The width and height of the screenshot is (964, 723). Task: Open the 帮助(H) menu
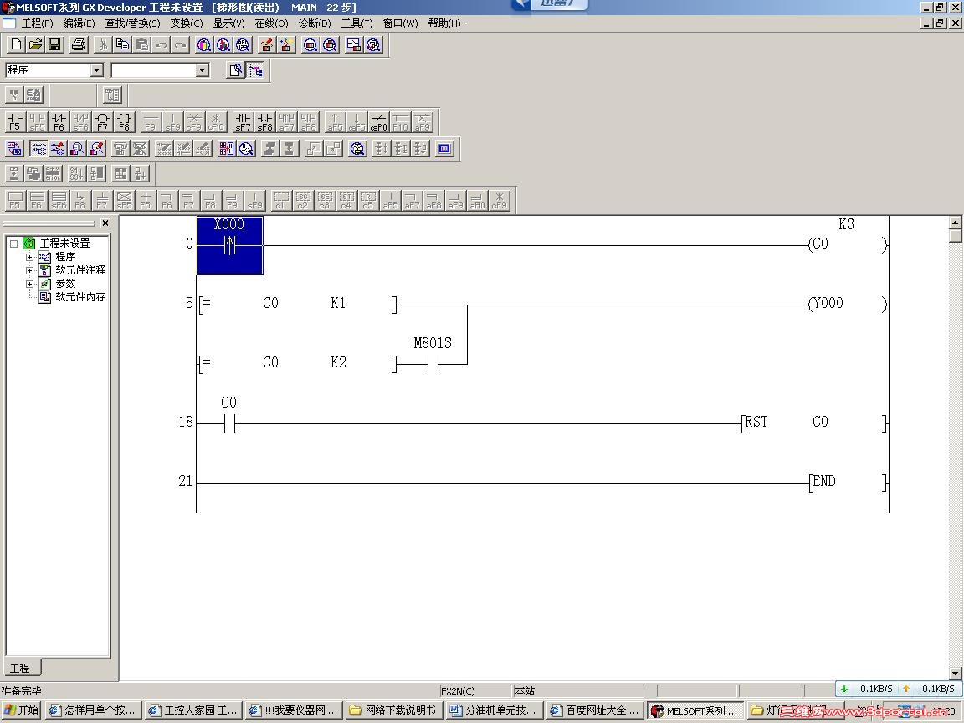tap(444, 23)
